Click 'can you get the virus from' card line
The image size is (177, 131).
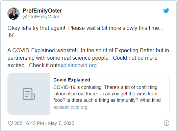pos(130,94)
